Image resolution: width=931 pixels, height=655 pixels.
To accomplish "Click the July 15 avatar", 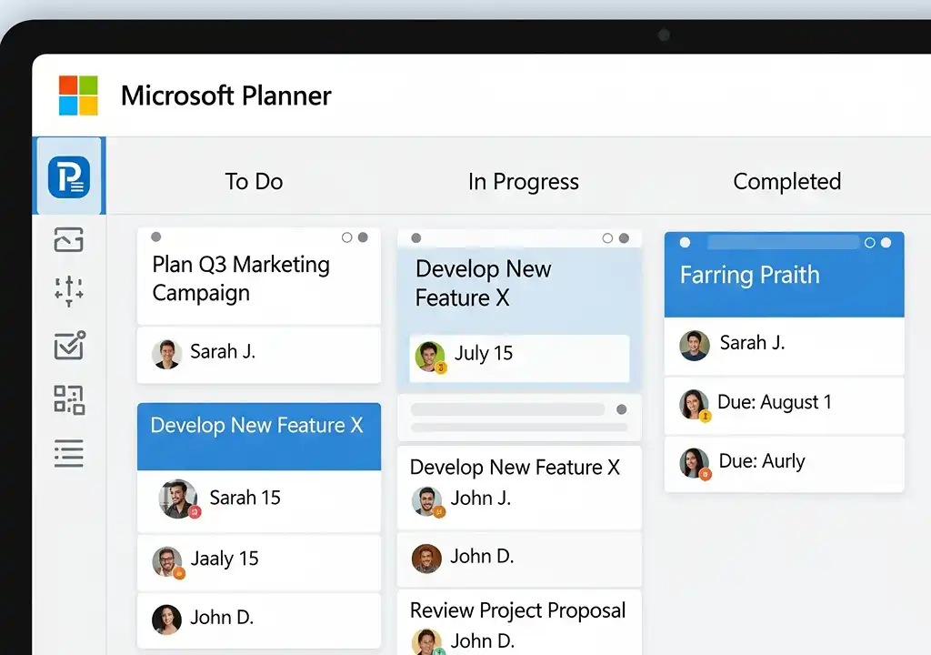I will [x=430, y=356].
